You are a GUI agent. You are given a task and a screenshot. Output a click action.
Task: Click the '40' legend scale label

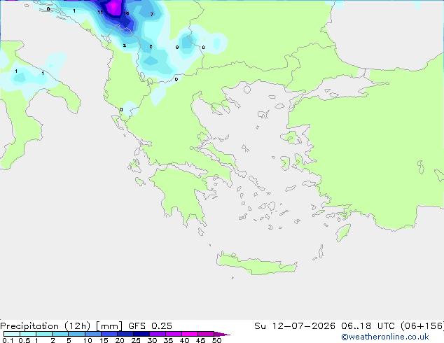184,340
